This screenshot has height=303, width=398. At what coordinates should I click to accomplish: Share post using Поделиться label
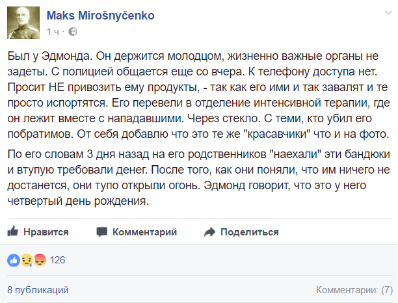(x=250, y=232)
